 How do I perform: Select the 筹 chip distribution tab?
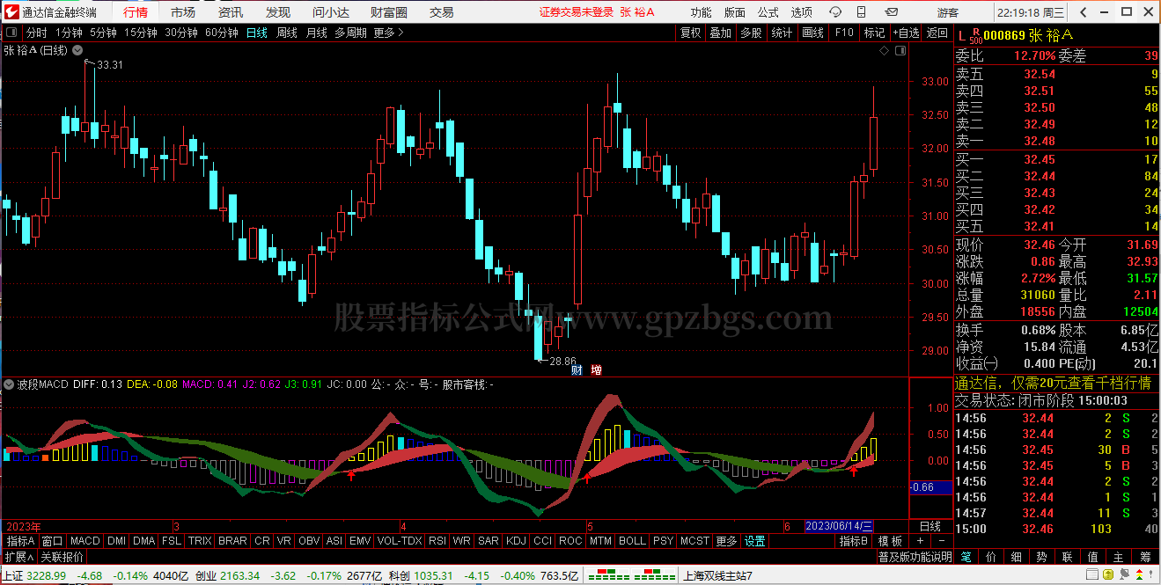coord(1145,557)
